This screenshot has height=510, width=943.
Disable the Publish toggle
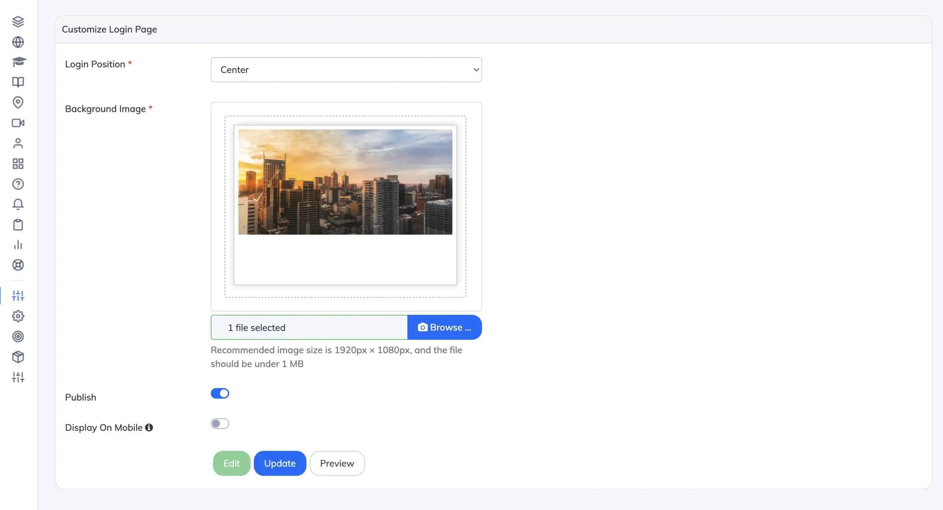[220, 393]
